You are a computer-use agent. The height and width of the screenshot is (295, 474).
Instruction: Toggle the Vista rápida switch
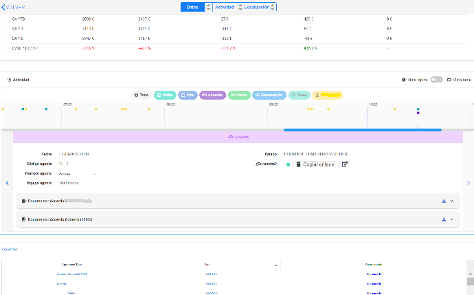(x=436, y=80)
